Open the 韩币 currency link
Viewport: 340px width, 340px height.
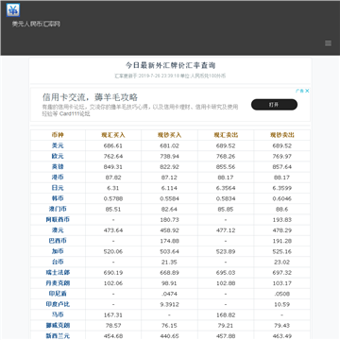coord(58,198)
